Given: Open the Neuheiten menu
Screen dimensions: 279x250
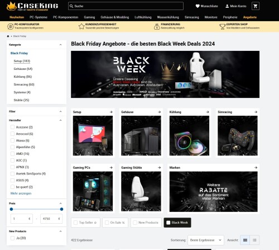Looking at the screenshot, I should tap(17, 17).
